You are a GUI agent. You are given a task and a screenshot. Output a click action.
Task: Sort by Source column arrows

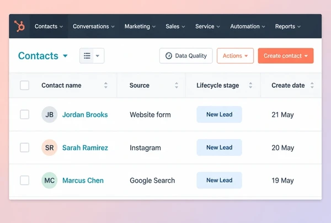(x=177, y=86)
